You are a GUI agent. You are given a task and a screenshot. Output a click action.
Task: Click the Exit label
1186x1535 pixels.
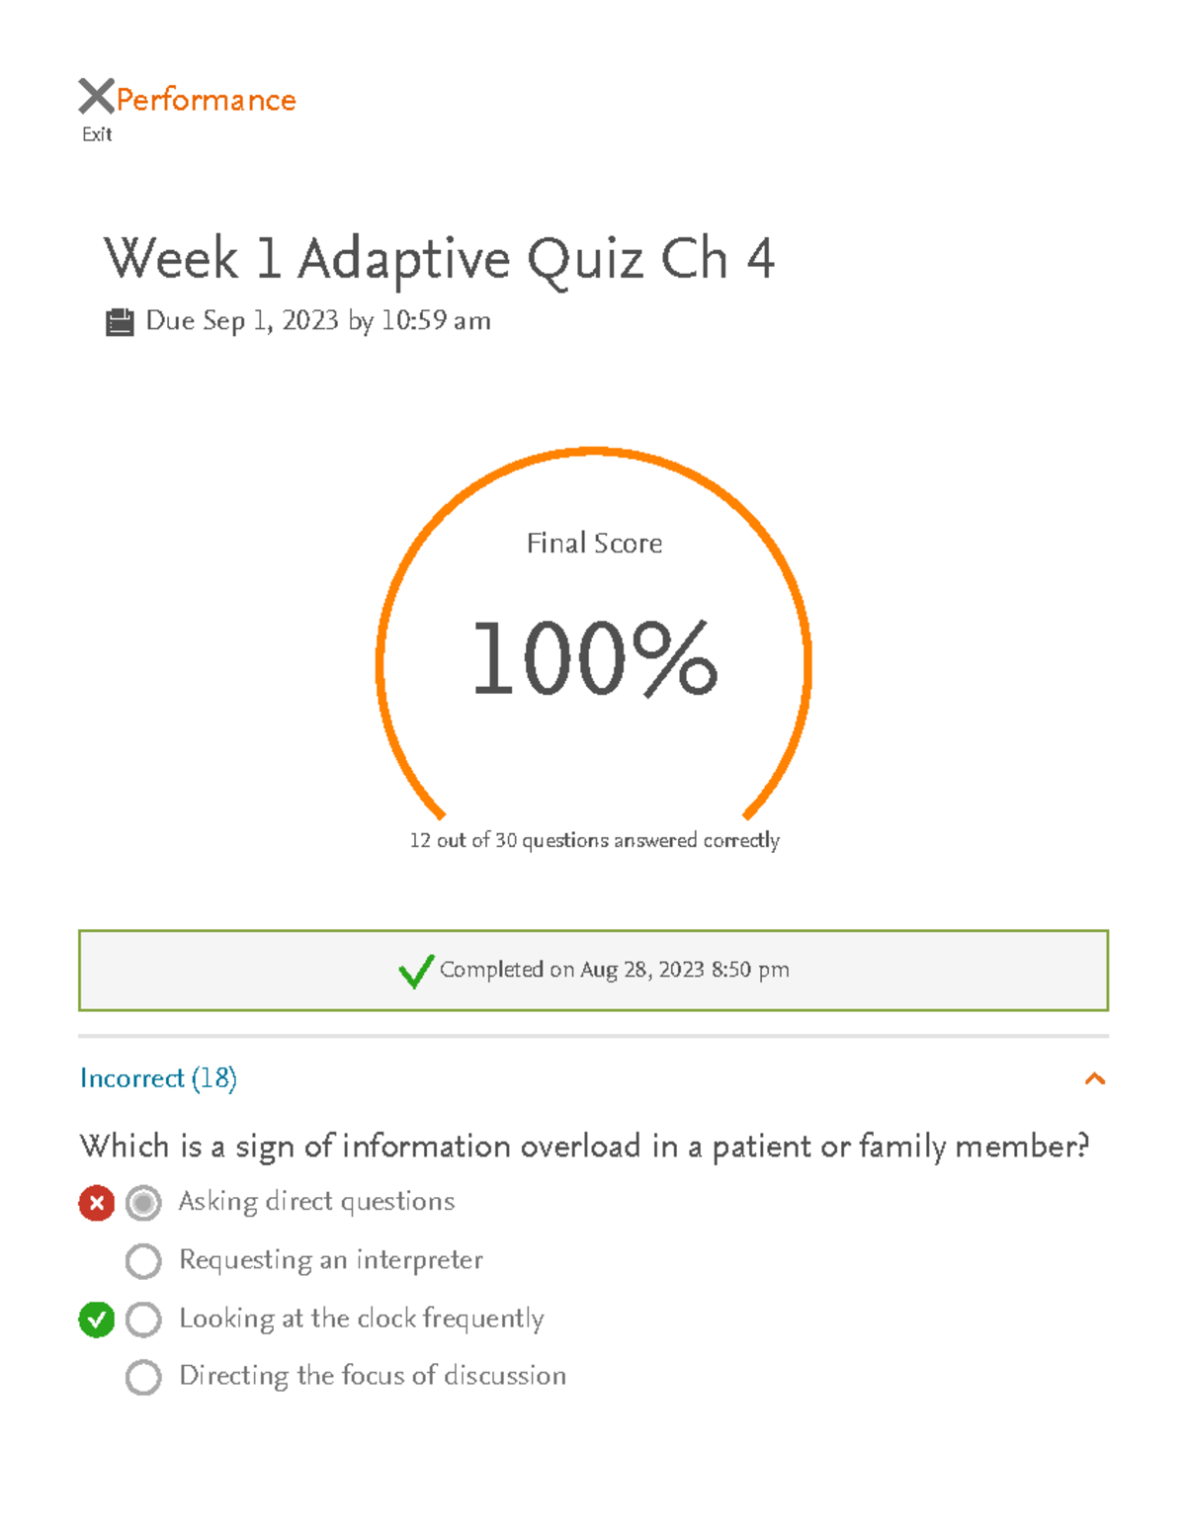tap(97, 134)
